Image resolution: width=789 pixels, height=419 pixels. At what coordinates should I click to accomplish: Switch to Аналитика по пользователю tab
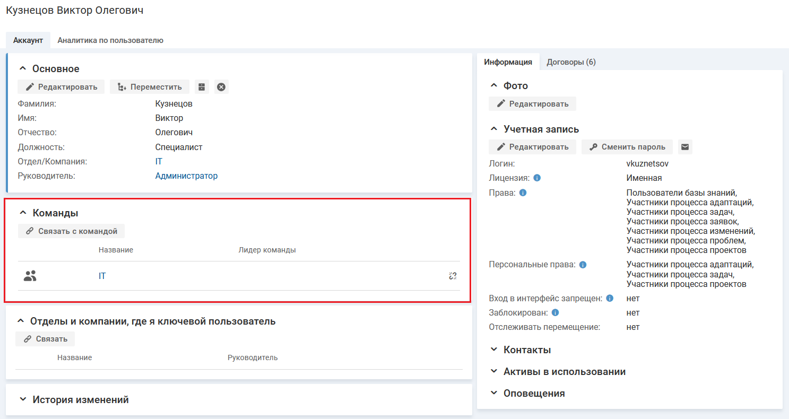(x=110, y=40)
